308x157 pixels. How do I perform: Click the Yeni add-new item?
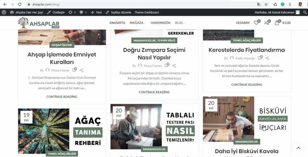(96, 12)
